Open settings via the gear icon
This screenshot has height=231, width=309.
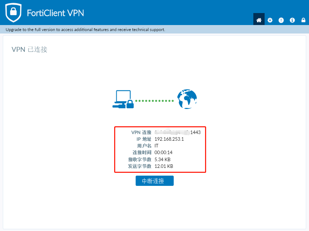(270, 20)
